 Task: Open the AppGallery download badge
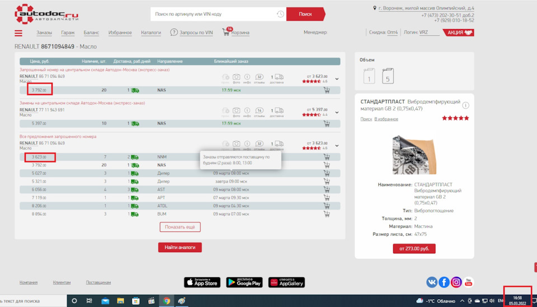coord(286,282)
